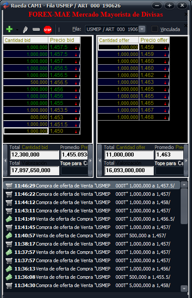
Task: Click the Total Cantidad bid field 12,300,000
Action: tap(34, 155)
